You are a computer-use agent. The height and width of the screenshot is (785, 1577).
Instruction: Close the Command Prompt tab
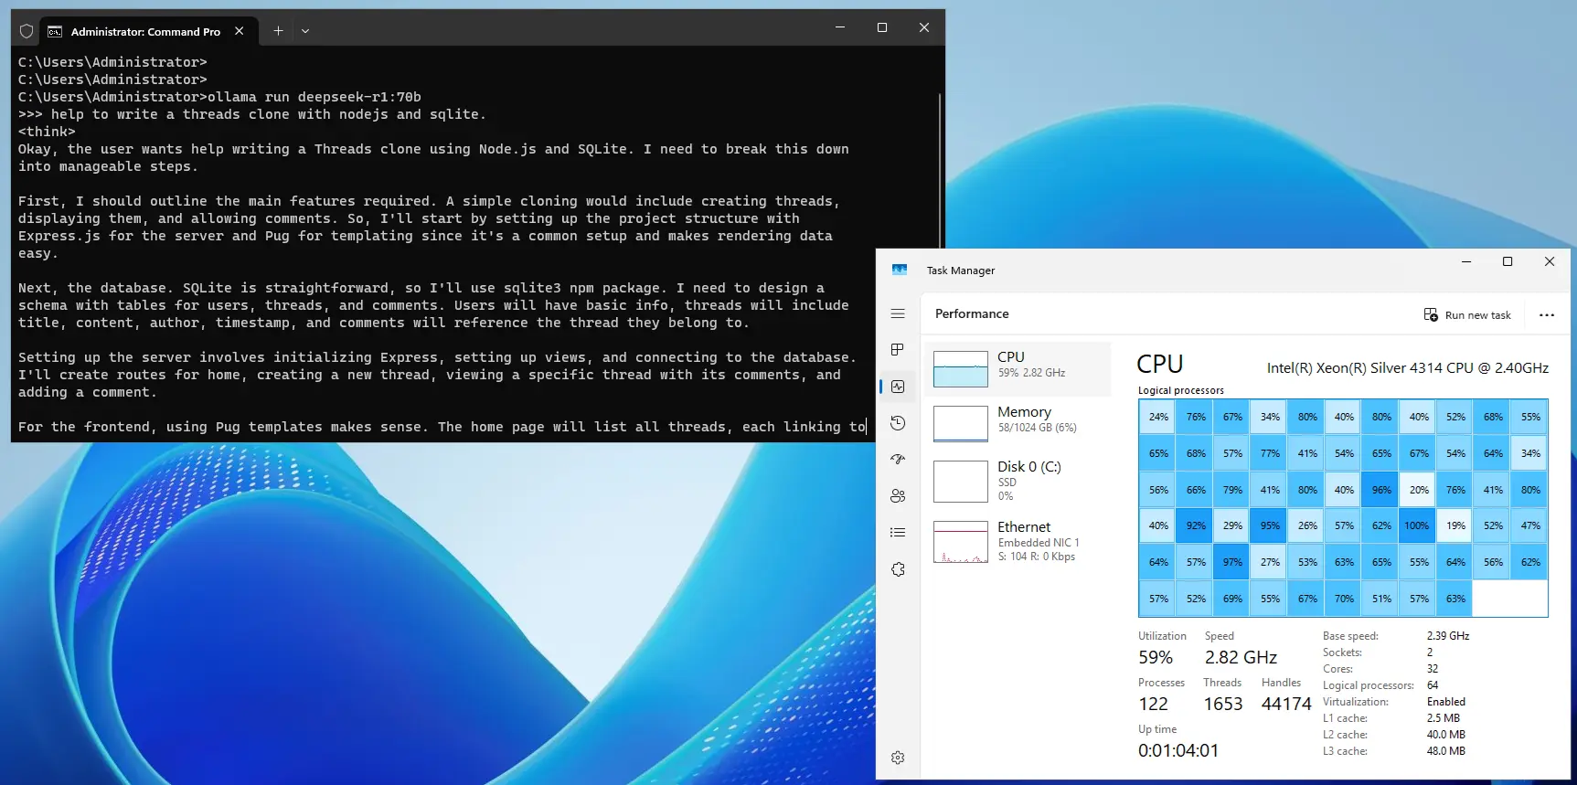[x=239, y=31]
